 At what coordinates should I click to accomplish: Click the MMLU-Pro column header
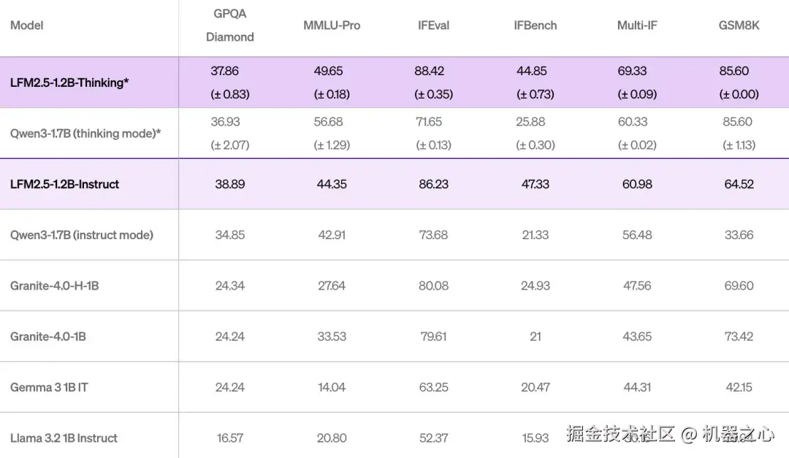pyautogui.click(x=332, y=26)
